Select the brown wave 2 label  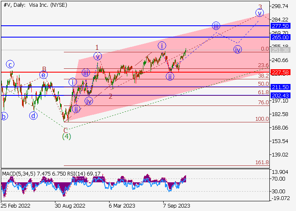pyautogui.click(x=111, y=97)
